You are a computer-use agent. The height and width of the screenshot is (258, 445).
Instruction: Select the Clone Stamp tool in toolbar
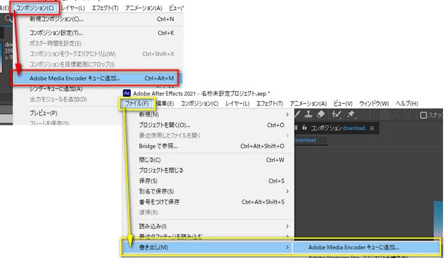(x=306, y=115)
